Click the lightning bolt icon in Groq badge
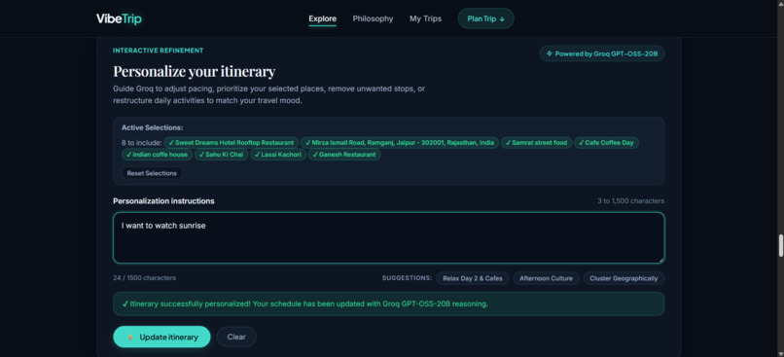The image size is (784, 357). [x=550, y=54]
